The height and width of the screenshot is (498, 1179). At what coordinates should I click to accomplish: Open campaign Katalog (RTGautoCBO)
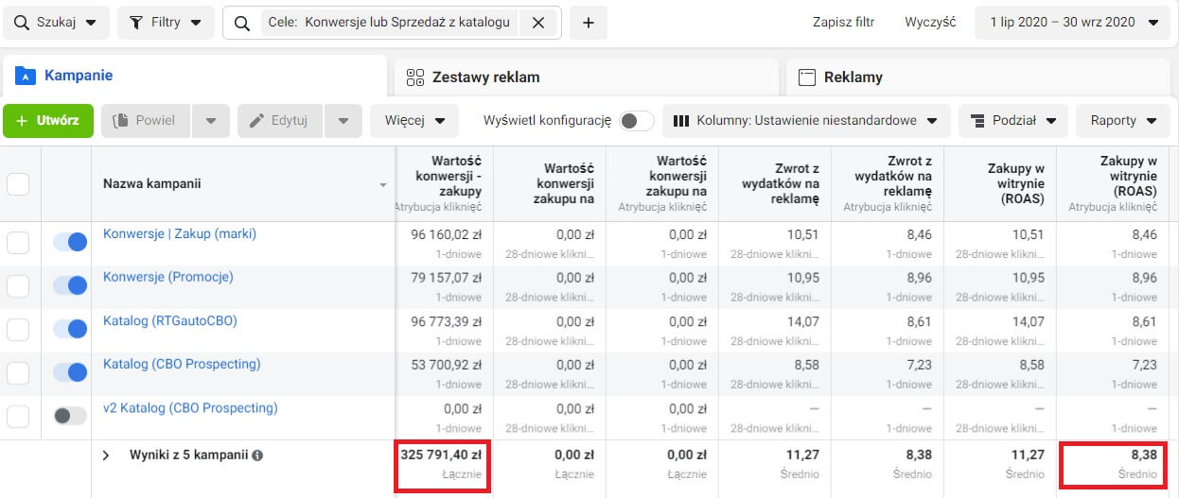(170, 320)
